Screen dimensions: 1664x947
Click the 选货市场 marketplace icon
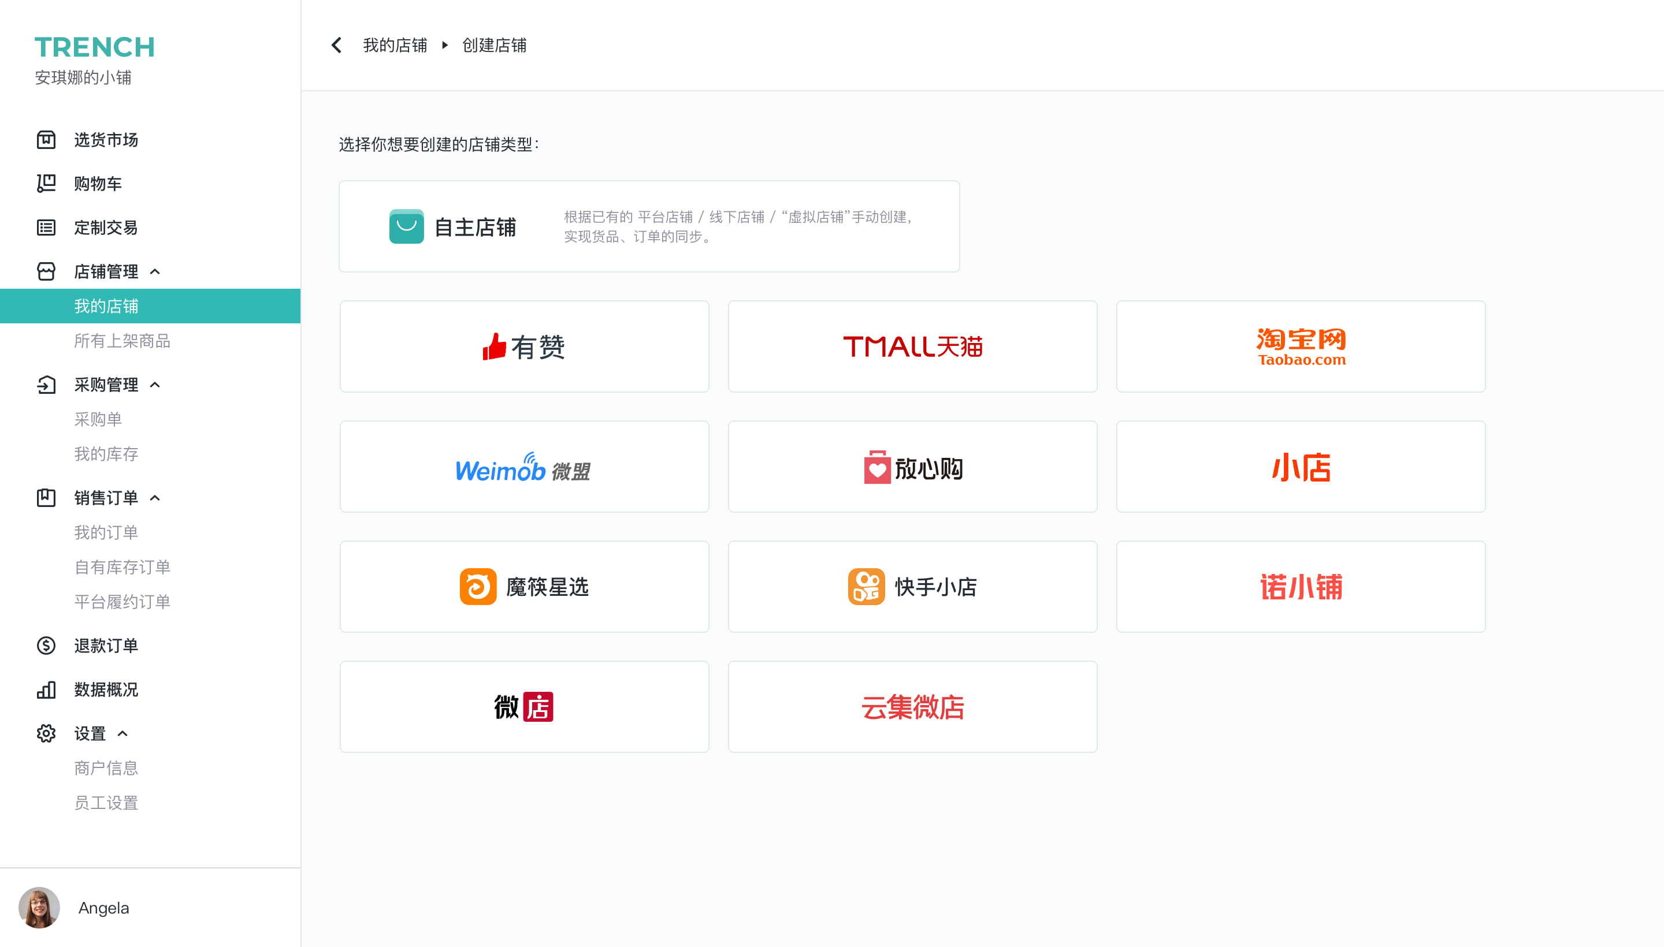(46, 140)
